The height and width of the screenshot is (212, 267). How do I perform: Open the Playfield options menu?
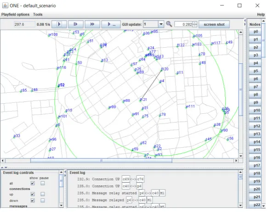pos(15,14)
